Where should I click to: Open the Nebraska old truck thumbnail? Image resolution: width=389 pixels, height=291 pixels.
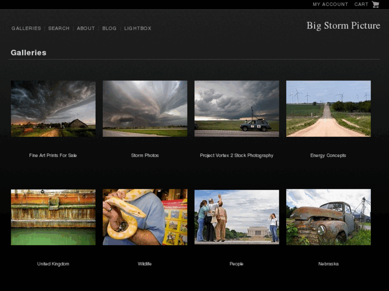pyautogui.click(x=329, y=217)
